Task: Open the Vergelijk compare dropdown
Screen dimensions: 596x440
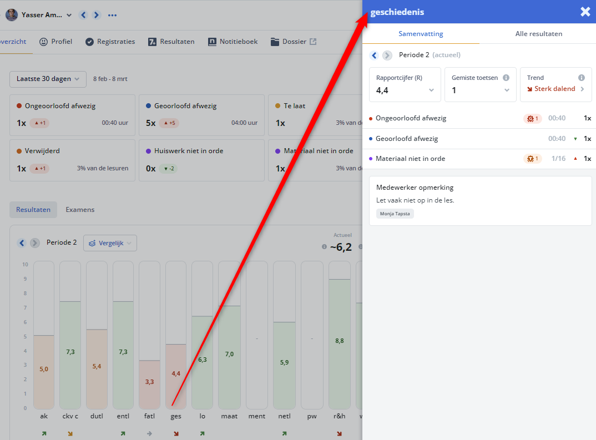Action: (110, 243)
